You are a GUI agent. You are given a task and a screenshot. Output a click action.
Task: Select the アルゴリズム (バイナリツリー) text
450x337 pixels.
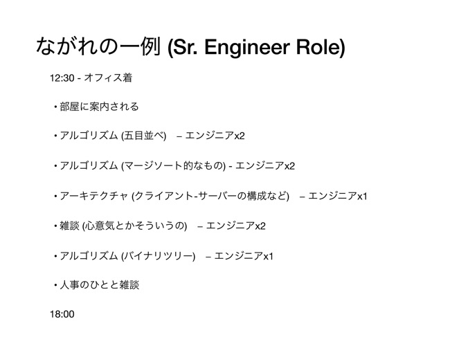(127, 255)
